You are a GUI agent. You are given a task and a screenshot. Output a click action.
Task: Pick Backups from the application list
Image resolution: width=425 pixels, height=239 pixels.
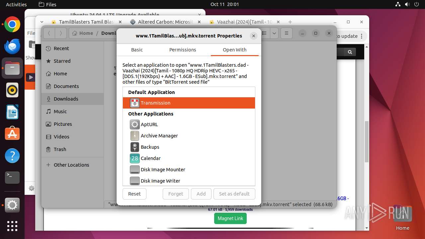click(x=189, y=147)
